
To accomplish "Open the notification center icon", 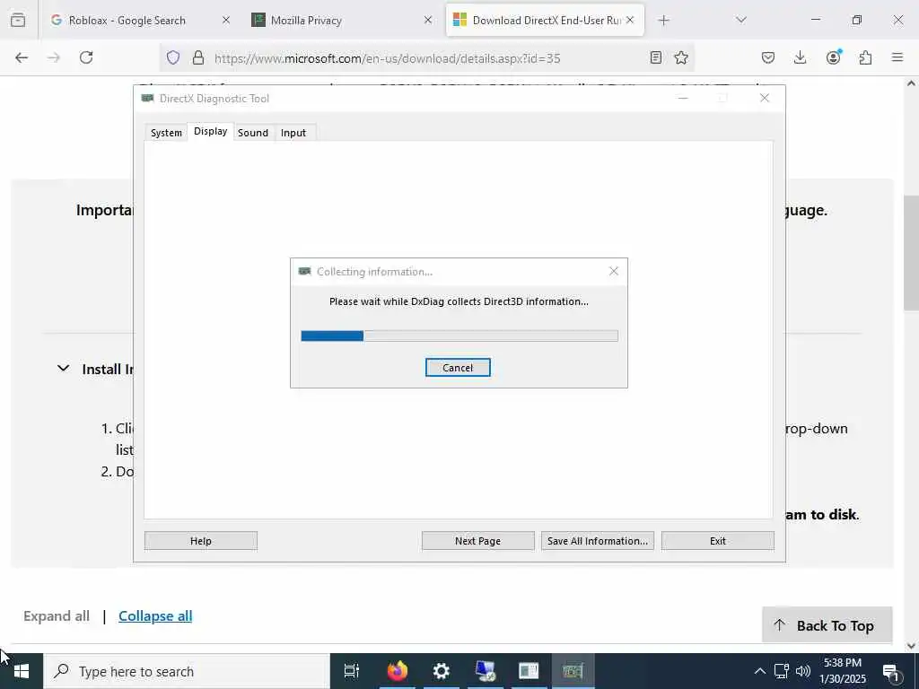I will (x=890, y=671).
